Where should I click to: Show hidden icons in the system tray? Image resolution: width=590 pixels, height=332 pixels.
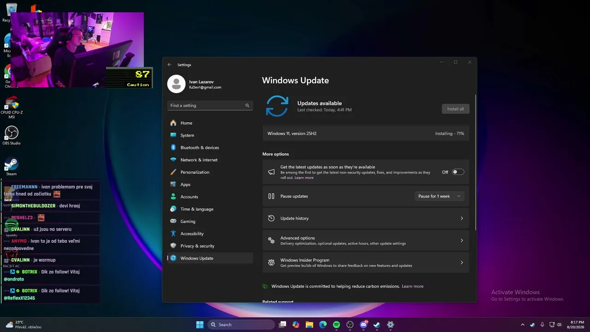(522, 325)
